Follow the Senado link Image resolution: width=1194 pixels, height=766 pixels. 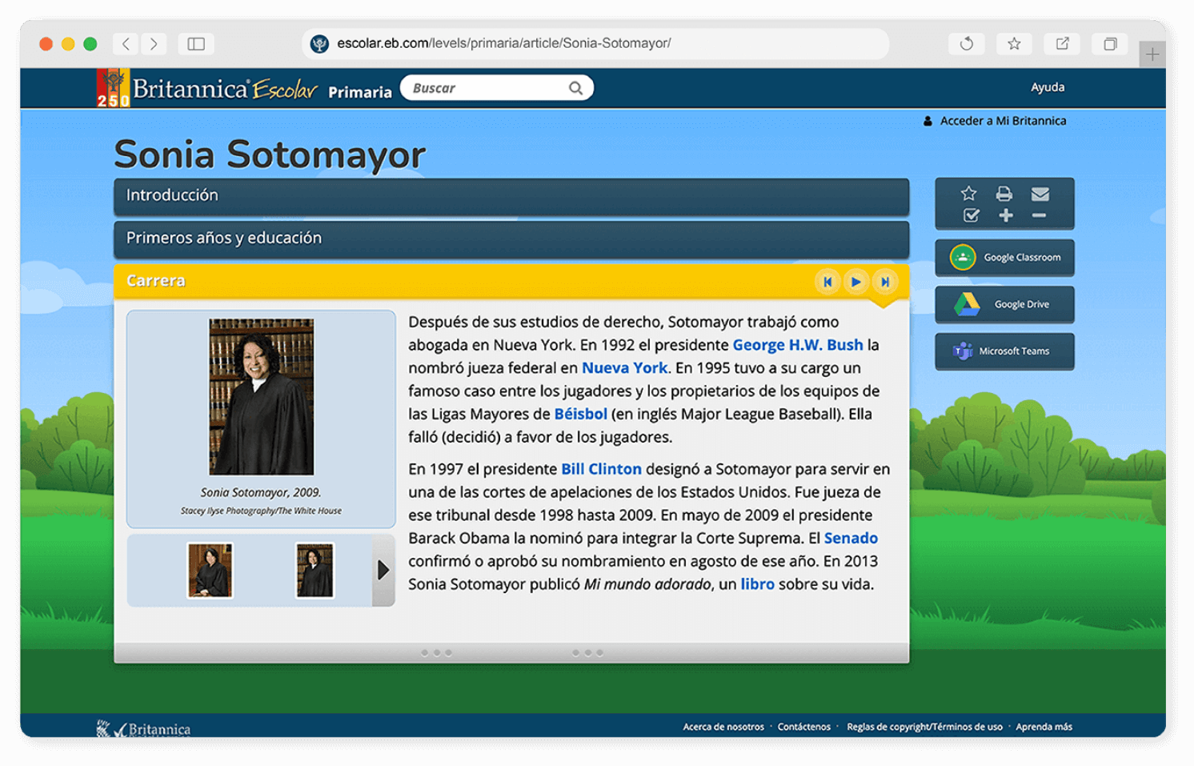pos(851,538)
